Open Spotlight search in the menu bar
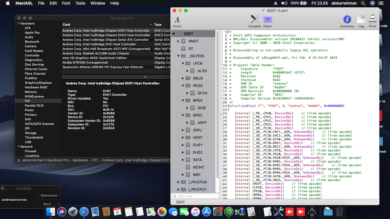This screenshot has height=219, width=390. click(x=363, y=3)
